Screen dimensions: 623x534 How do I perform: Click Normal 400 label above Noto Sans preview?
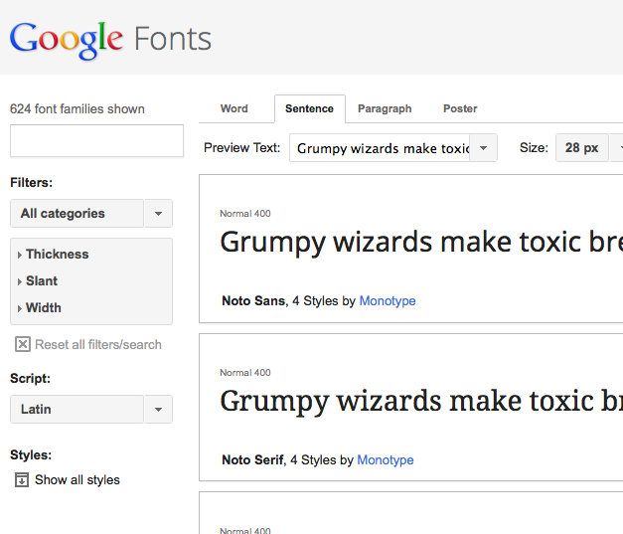pos(245,214)
